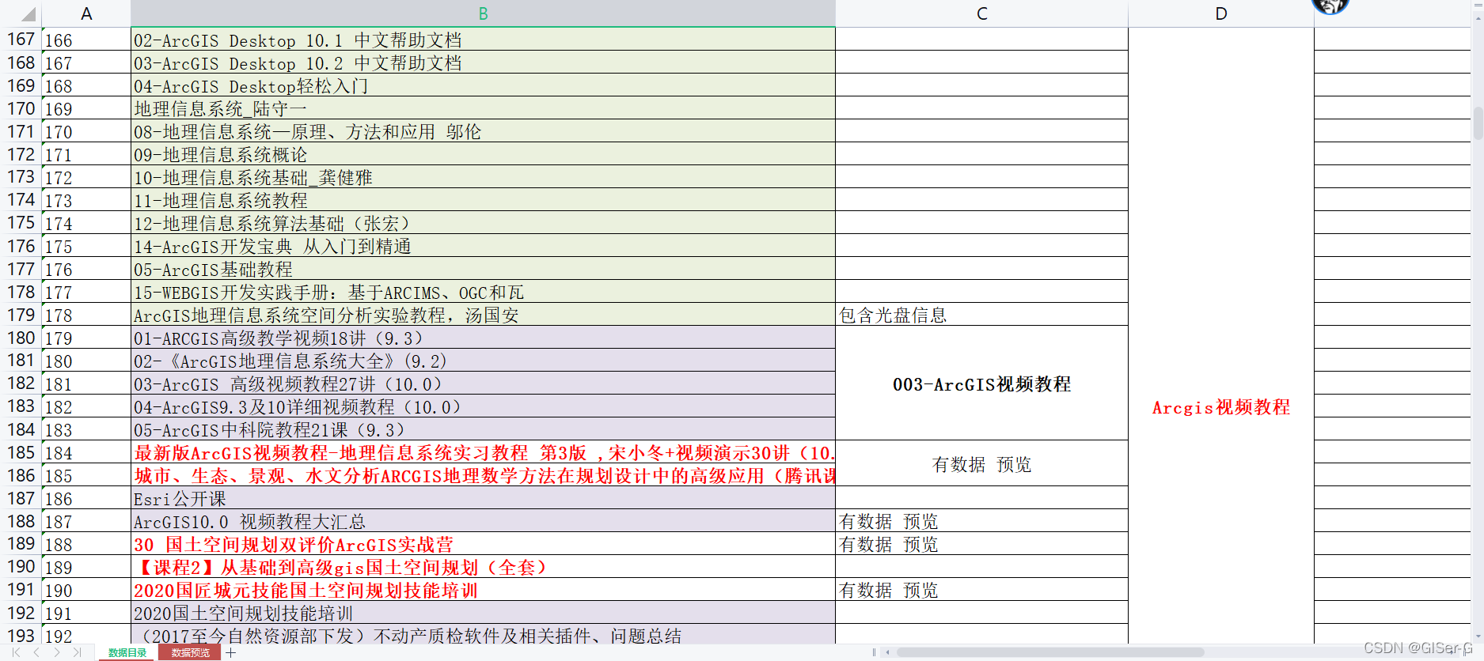
Task: Jump to last sheet arrow
Action: (77, 652)
